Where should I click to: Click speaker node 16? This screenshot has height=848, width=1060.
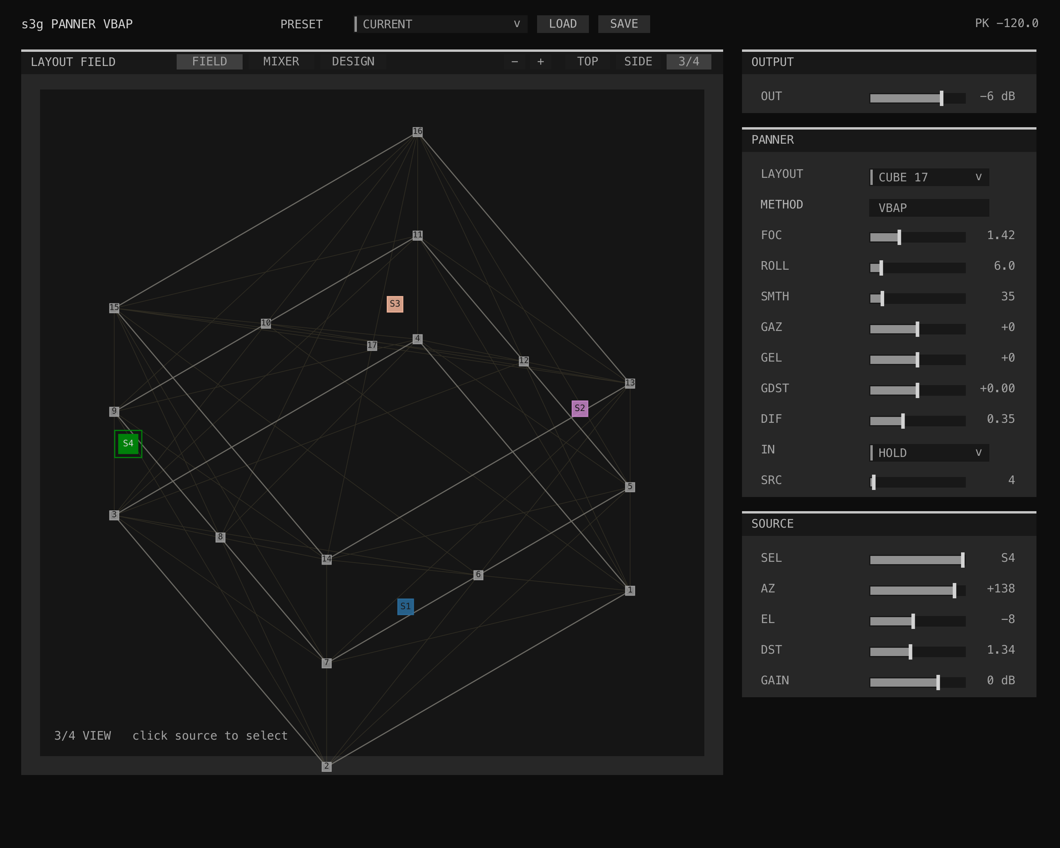[x=417, y=131]
